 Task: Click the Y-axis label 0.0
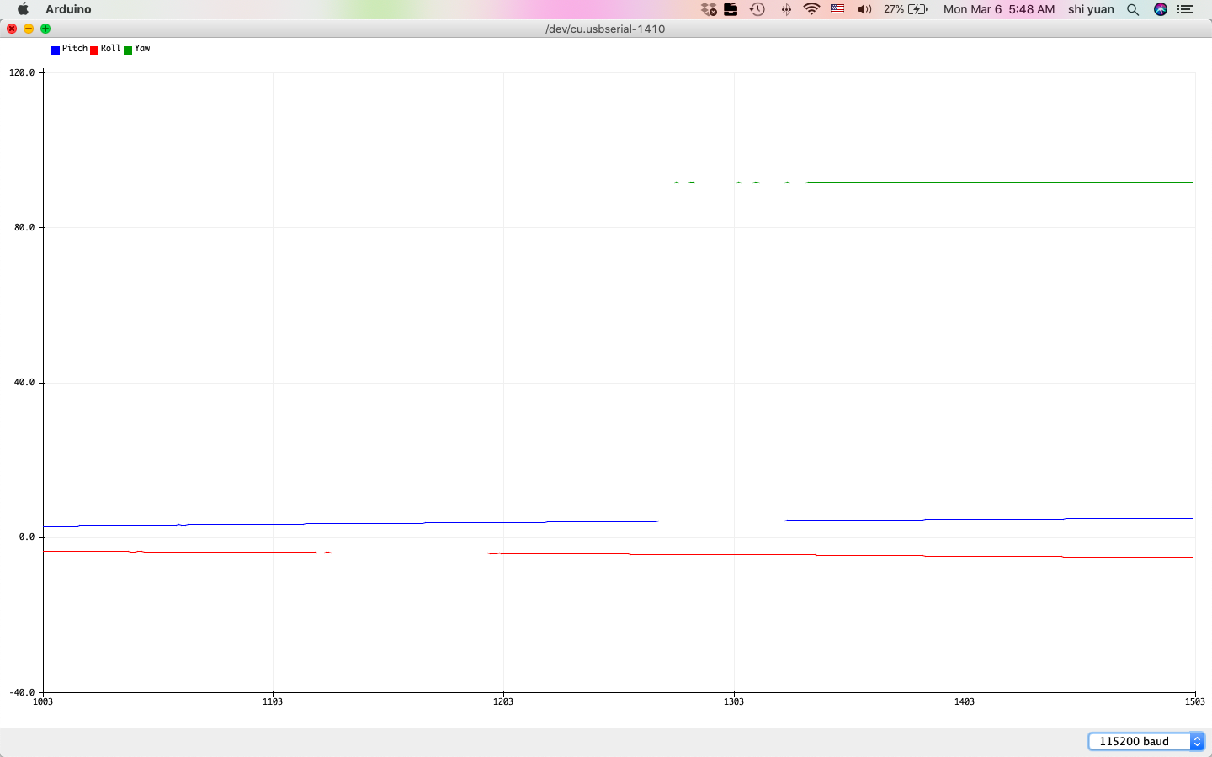[x=27, y=537]
